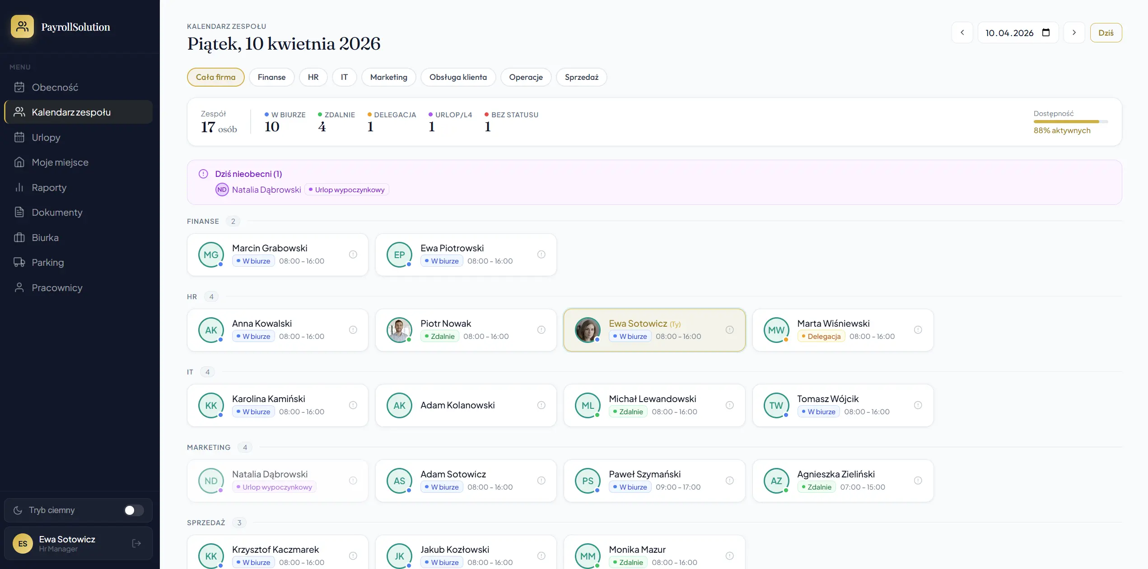This screenshot has height=569, width=1148.
Task: Click the Biurka desk icon
Action: (19, 237)
